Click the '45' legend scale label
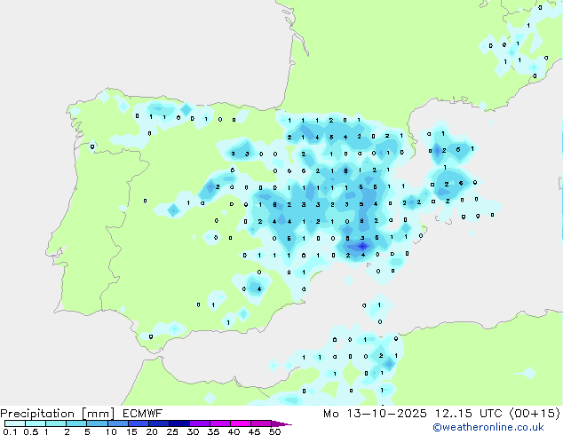The height and width of the screenshot is (435, 563). 254,431
